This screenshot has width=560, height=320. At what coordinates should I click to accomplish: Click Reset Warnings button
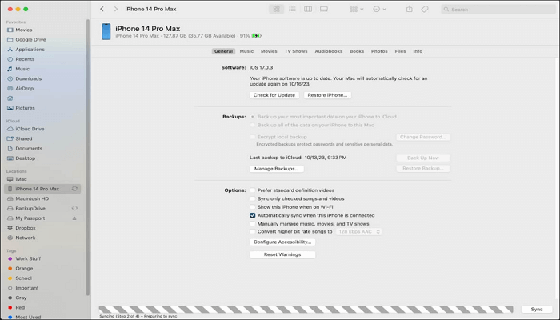[282, 254]
